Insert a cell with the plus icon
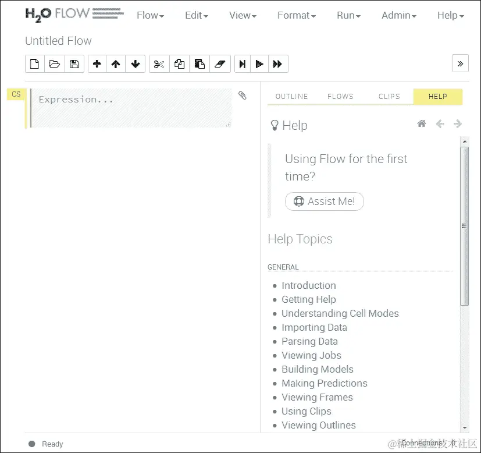Screen dimensions: 481x453 (97, 64)
